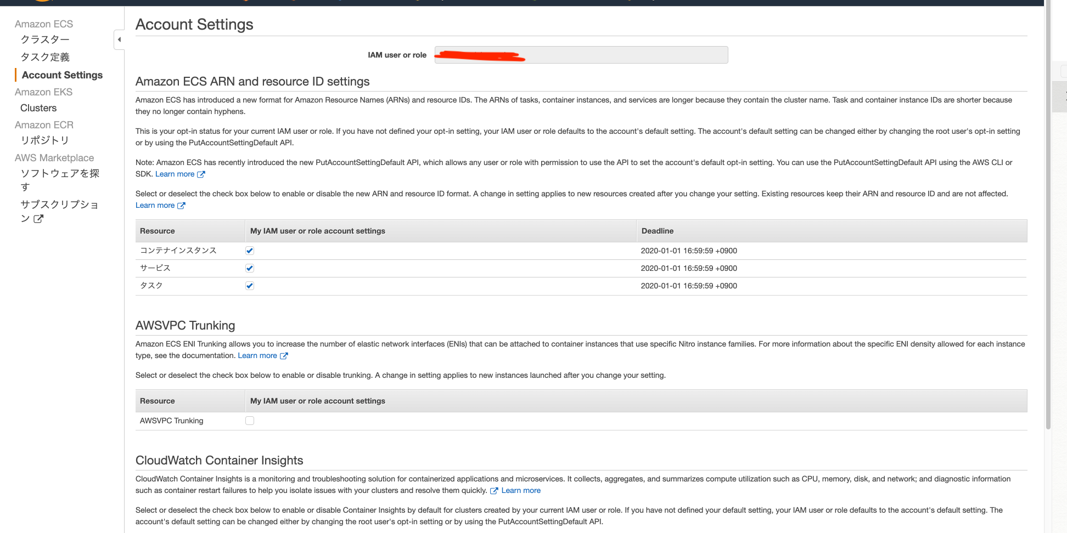Open タスク定義 in the sidebar
Viewport: 1067px width, 533px height.
45,57
